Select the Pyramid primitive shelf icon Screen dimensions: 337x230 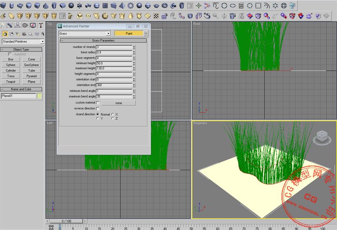pyautogui.click(x=122, y=5)
